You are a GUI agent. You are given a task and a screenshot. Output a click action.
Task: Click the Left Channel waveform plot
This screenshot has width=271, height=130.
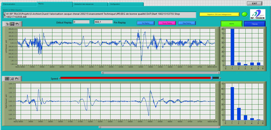(x=116, y=47)
